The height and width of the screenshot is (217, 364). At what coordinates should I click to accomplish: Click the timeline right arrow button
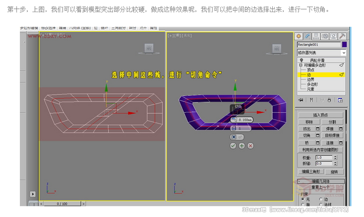coord(83,204)
